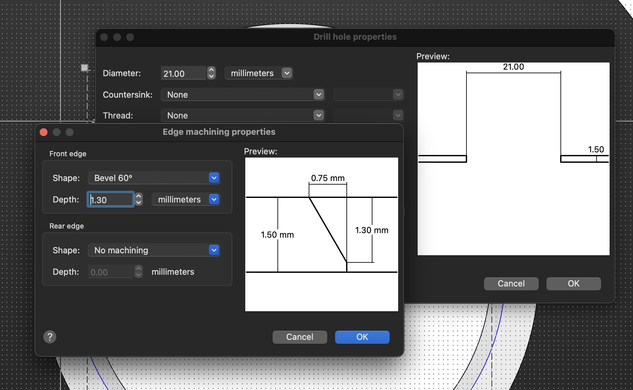Click the 1.30 mm label in edge preview
The width and height of the screenshot is (633, 390).
[372, 230]
